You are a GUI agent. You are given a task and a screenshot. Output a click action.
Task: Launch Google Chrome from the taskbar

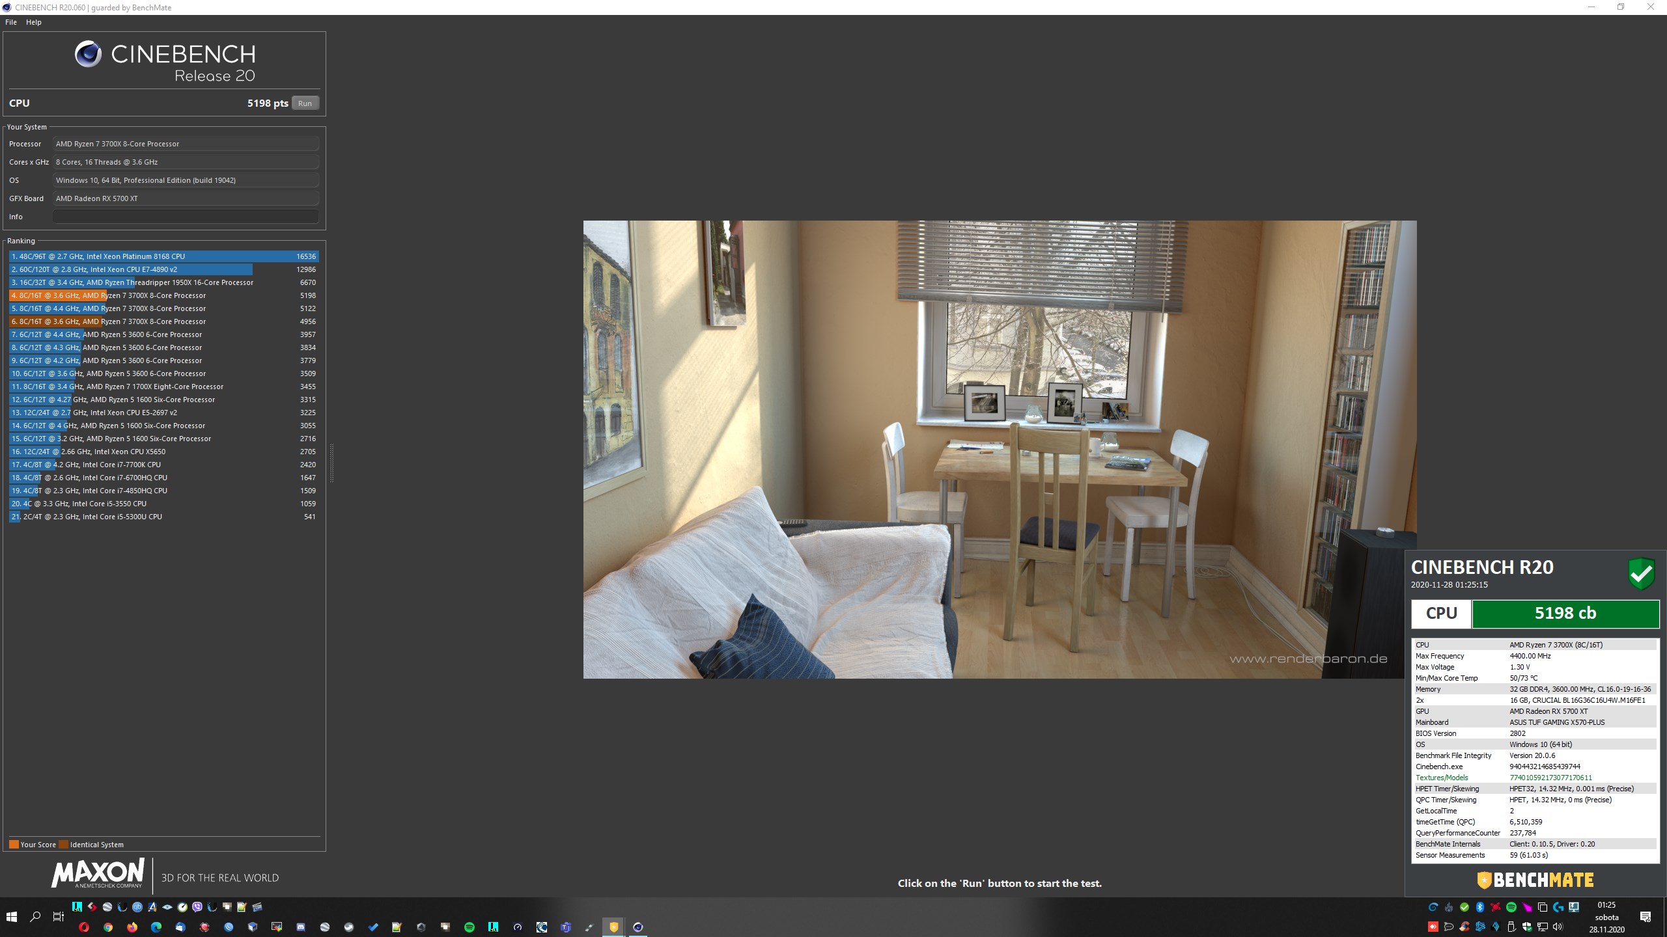tap(108, 927)
